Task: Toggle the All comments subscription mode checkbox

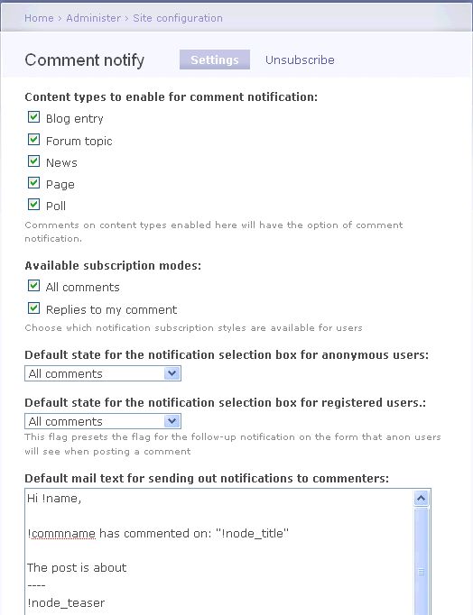Action: [33, 286]
